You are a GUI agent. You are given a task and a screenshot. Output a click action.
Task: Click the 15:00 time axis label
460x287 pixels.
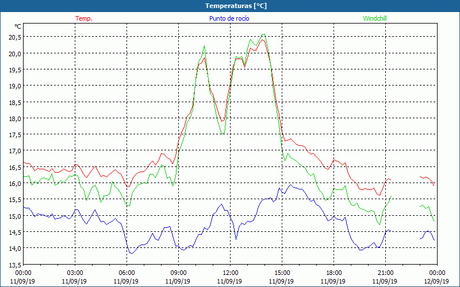[x=282, y=273]
